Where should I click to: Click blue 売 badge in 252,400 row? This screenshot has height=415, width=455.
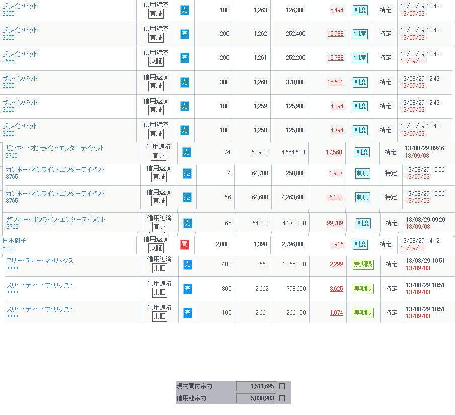pos(185,34)
